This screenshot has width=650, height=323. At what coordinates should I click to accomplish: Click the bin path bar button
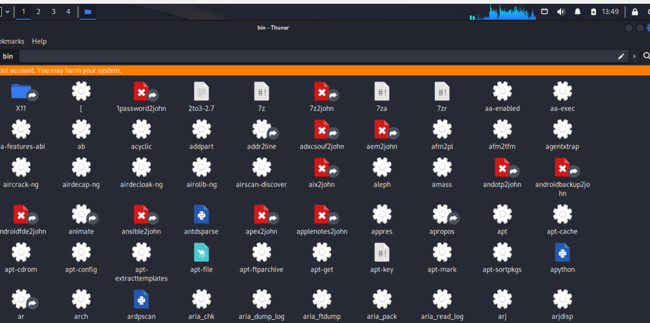pyautogui.click(x=8, y=56)
